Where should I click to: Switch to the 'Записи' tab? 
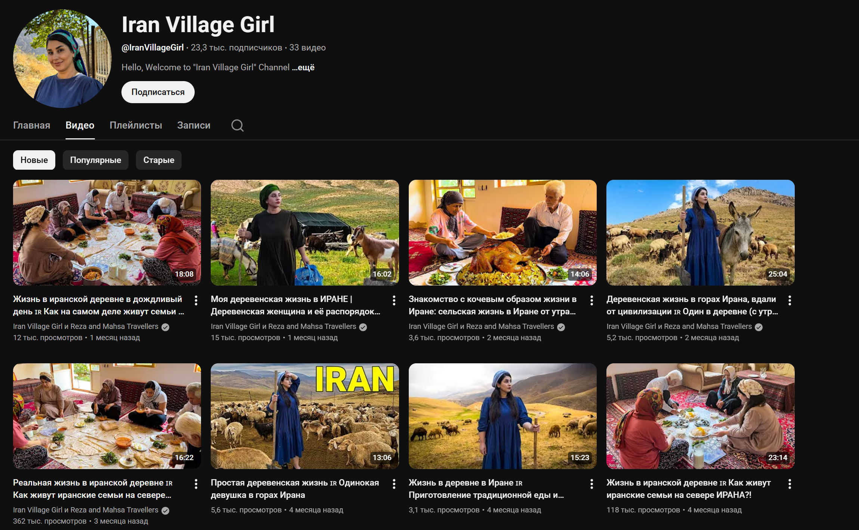click(194, 125)
